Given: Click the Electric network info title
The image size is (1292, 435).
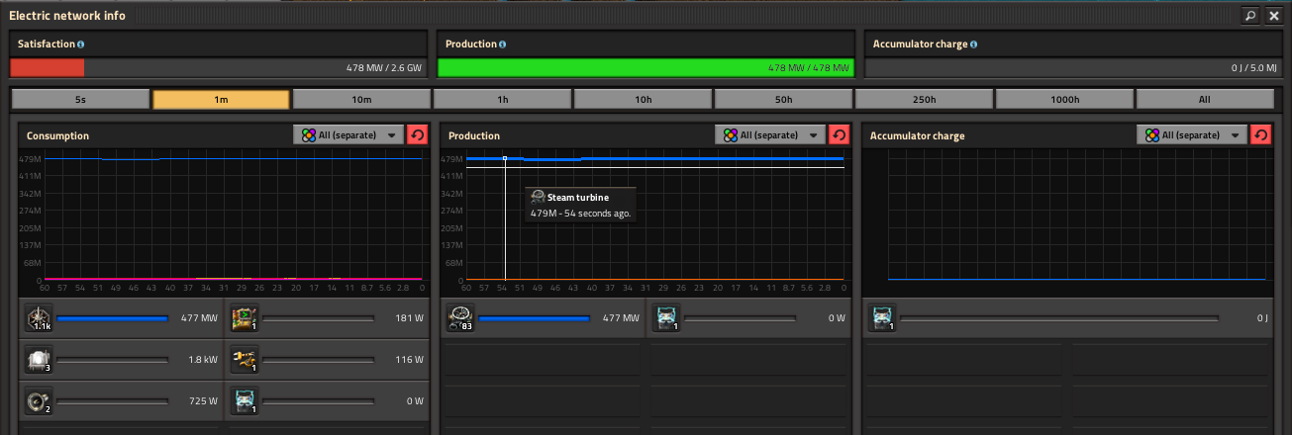Looking at the screenshot, I should (x=66, y=16).
